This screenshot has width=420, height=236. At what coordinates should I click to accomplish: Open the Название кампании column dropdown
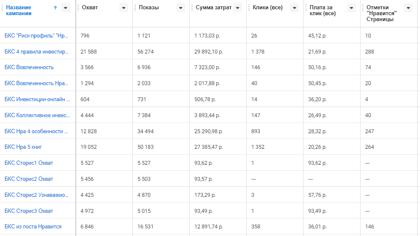pos(65,8)
